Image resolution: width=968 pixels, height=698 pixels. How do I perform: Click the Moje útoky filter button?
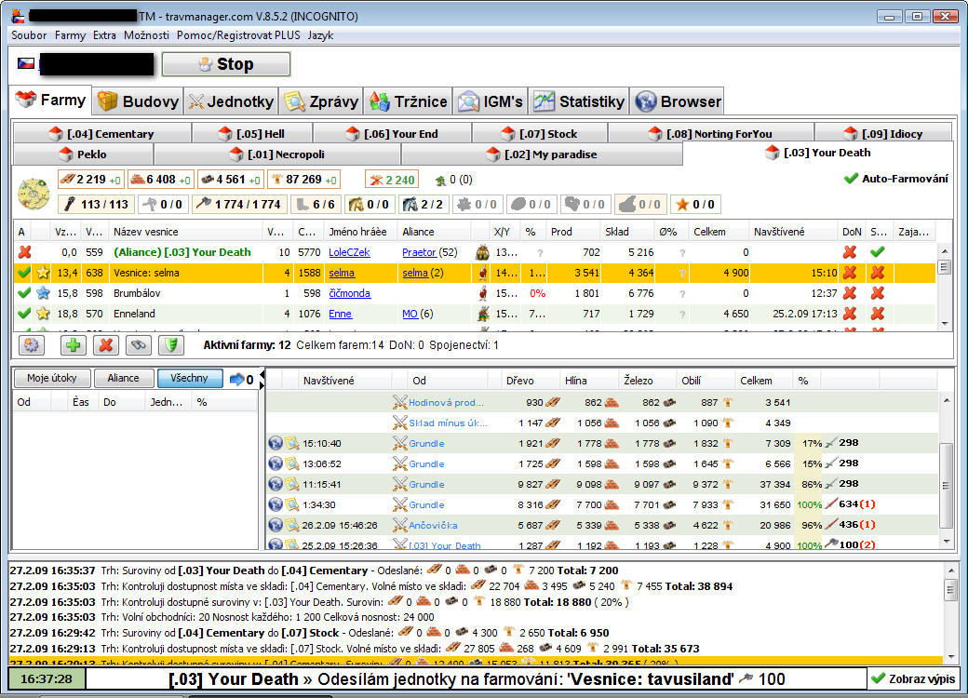(52, 378)
